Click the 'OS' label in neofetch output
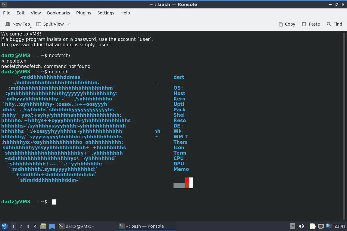This screenshot has width=347, height=231. click(x=177, y=88)
